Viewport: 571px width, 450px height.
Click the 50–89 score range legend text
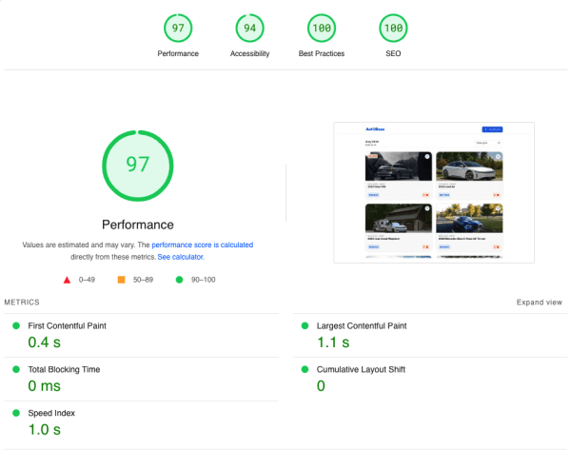coord(143,280)
